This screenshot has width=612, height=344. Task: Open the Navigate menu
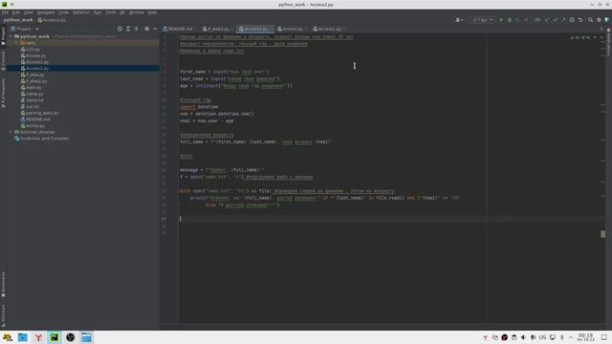click(46, 12)
